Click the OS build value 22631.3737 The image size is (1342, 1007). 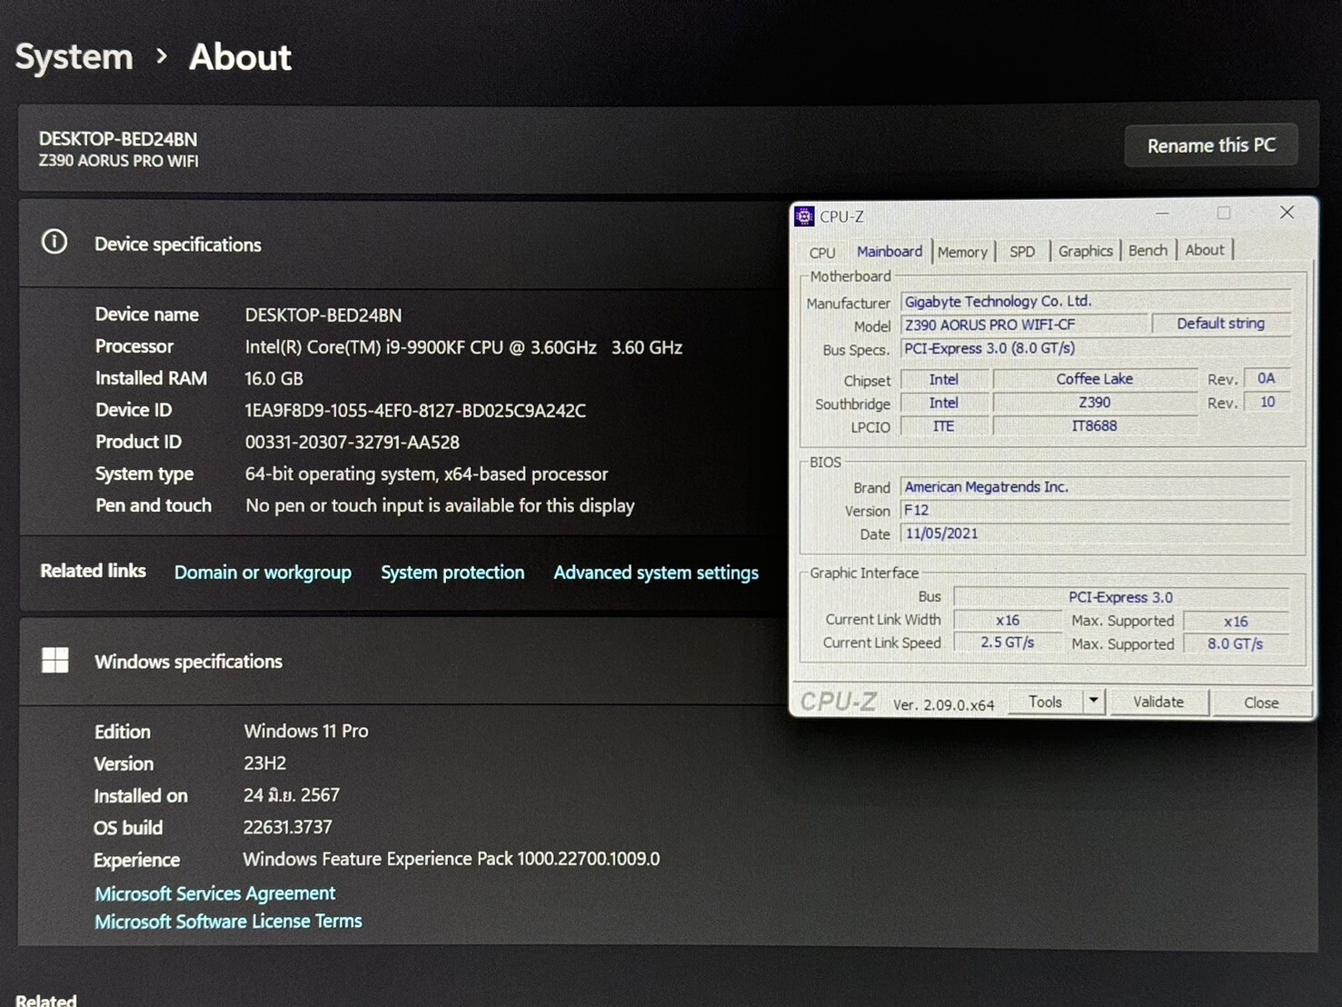tap(287, 827)
